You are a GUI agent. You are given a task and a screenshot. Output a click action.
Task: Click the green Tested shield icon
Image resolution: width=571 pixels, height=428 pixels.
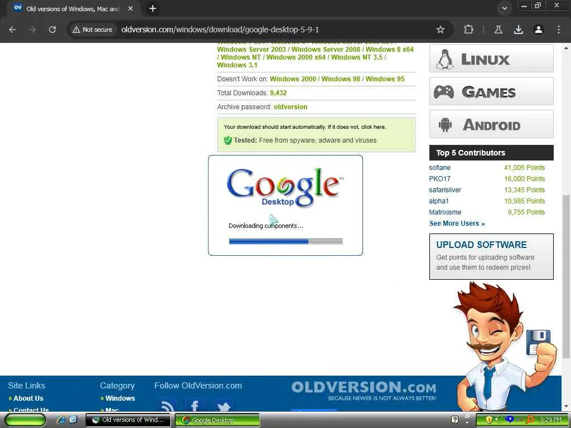click(x=228, y=140)
